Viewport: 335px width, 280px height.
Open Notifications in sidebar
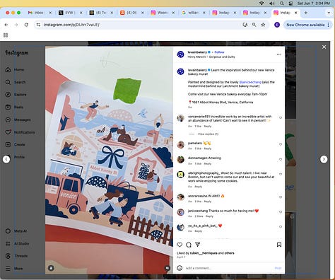coord(20,132)
